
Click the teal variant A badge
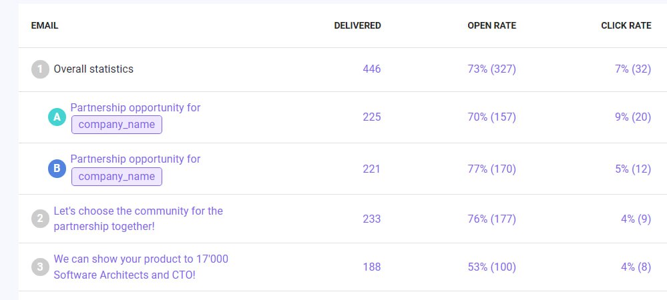click(57, 117)
